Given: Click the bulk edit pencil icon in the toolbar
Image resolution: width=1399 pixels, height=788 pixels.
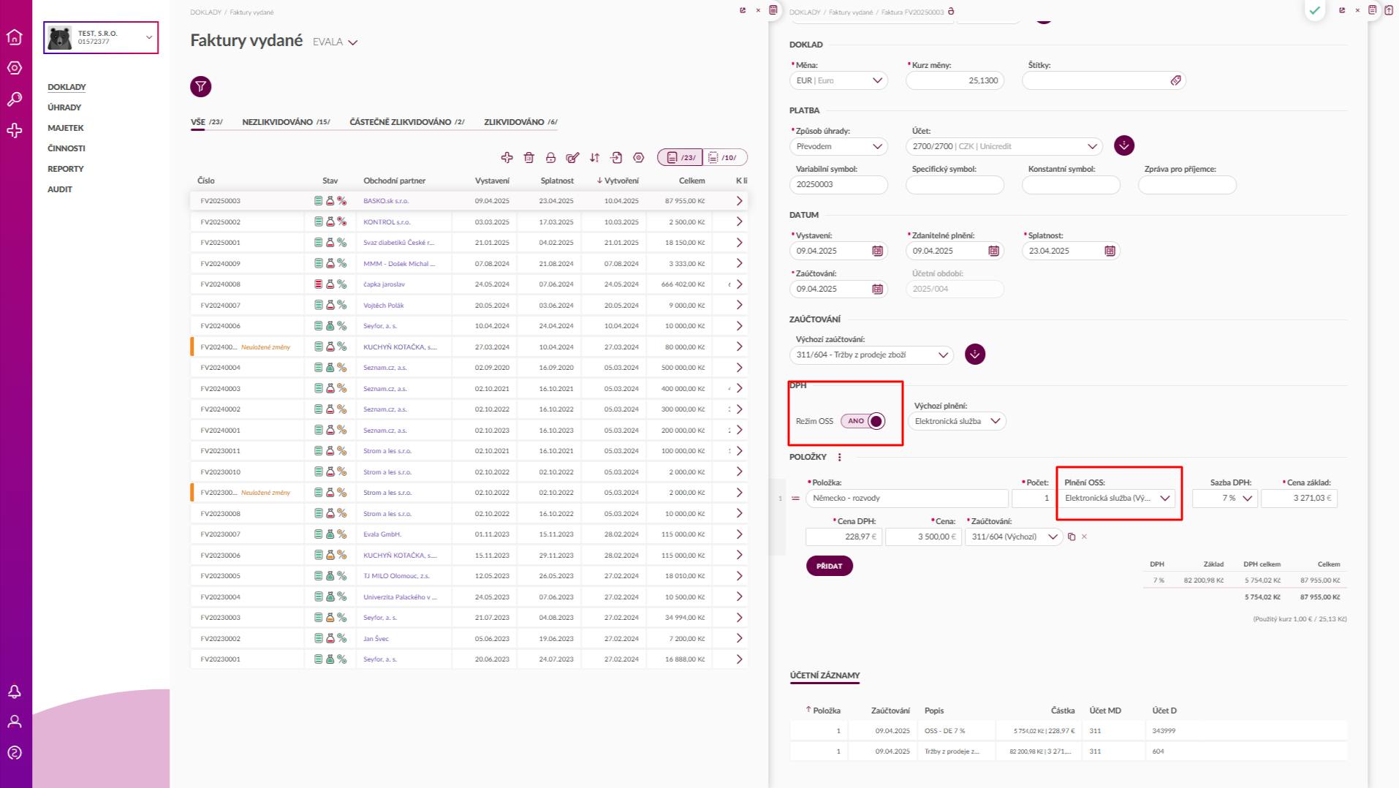Looking at the screenshot, I should [573, 157].
